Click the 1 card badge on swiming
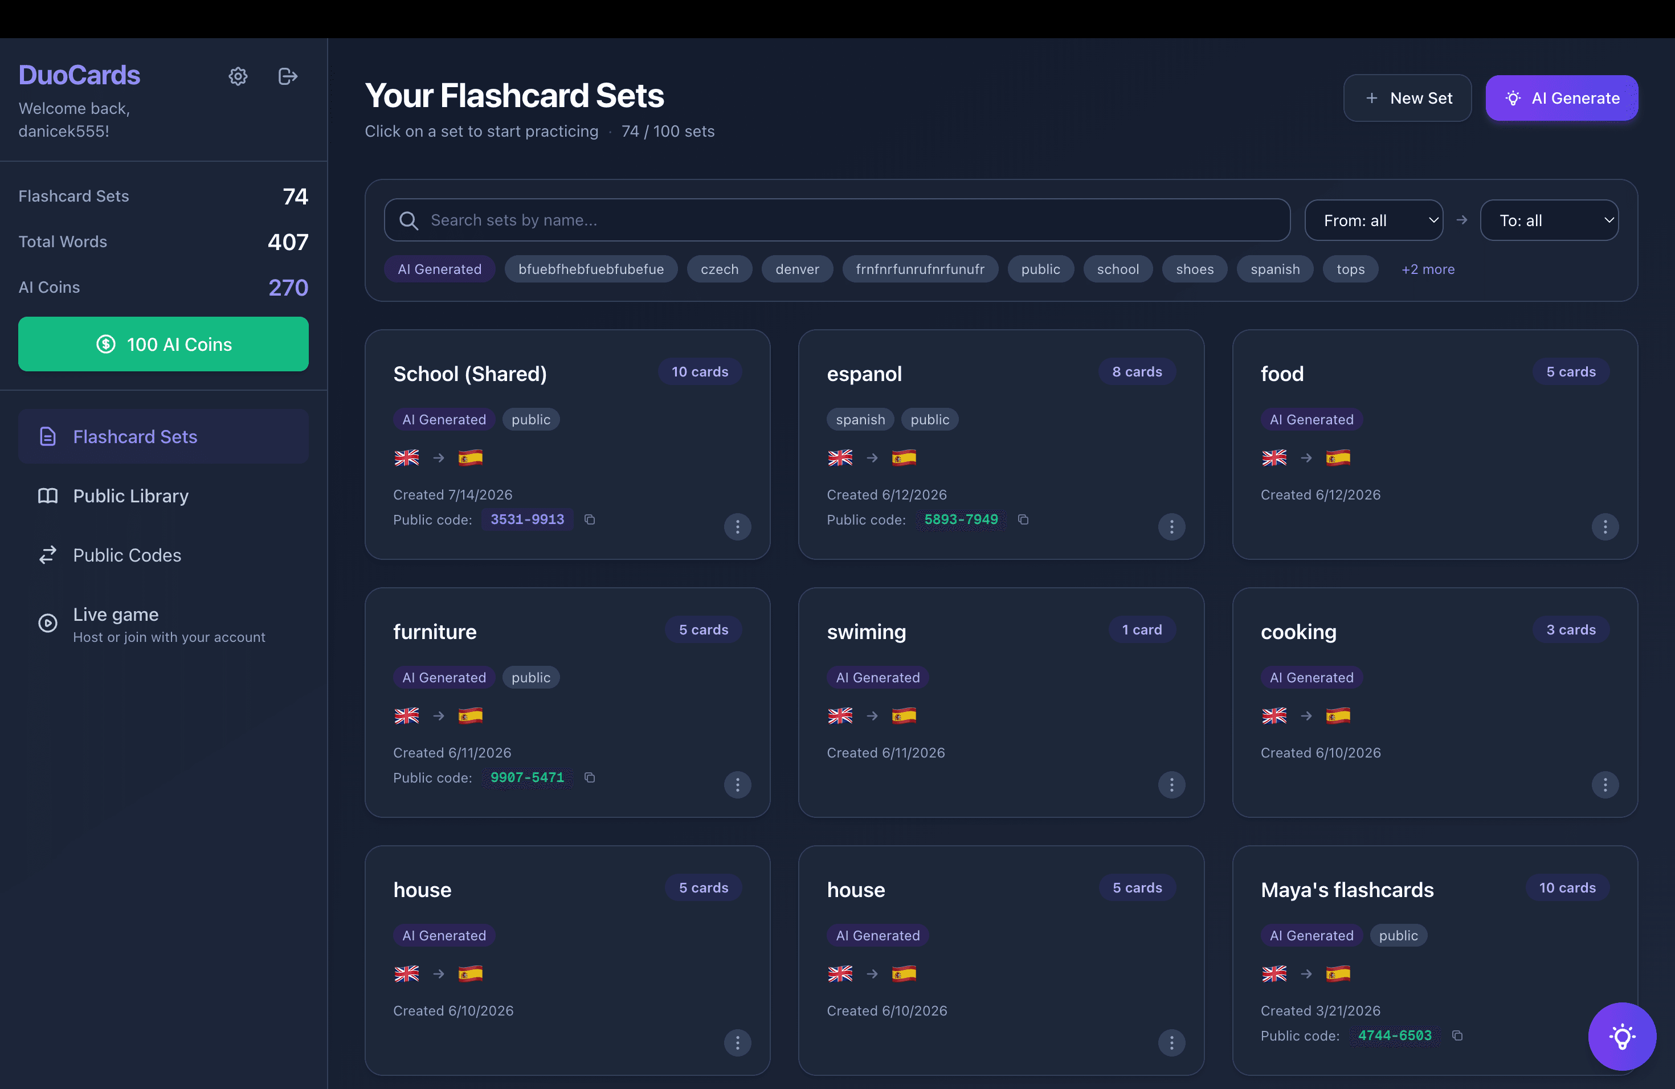This screenshot has width=1675, height=1089. [x=1142, y=629]
